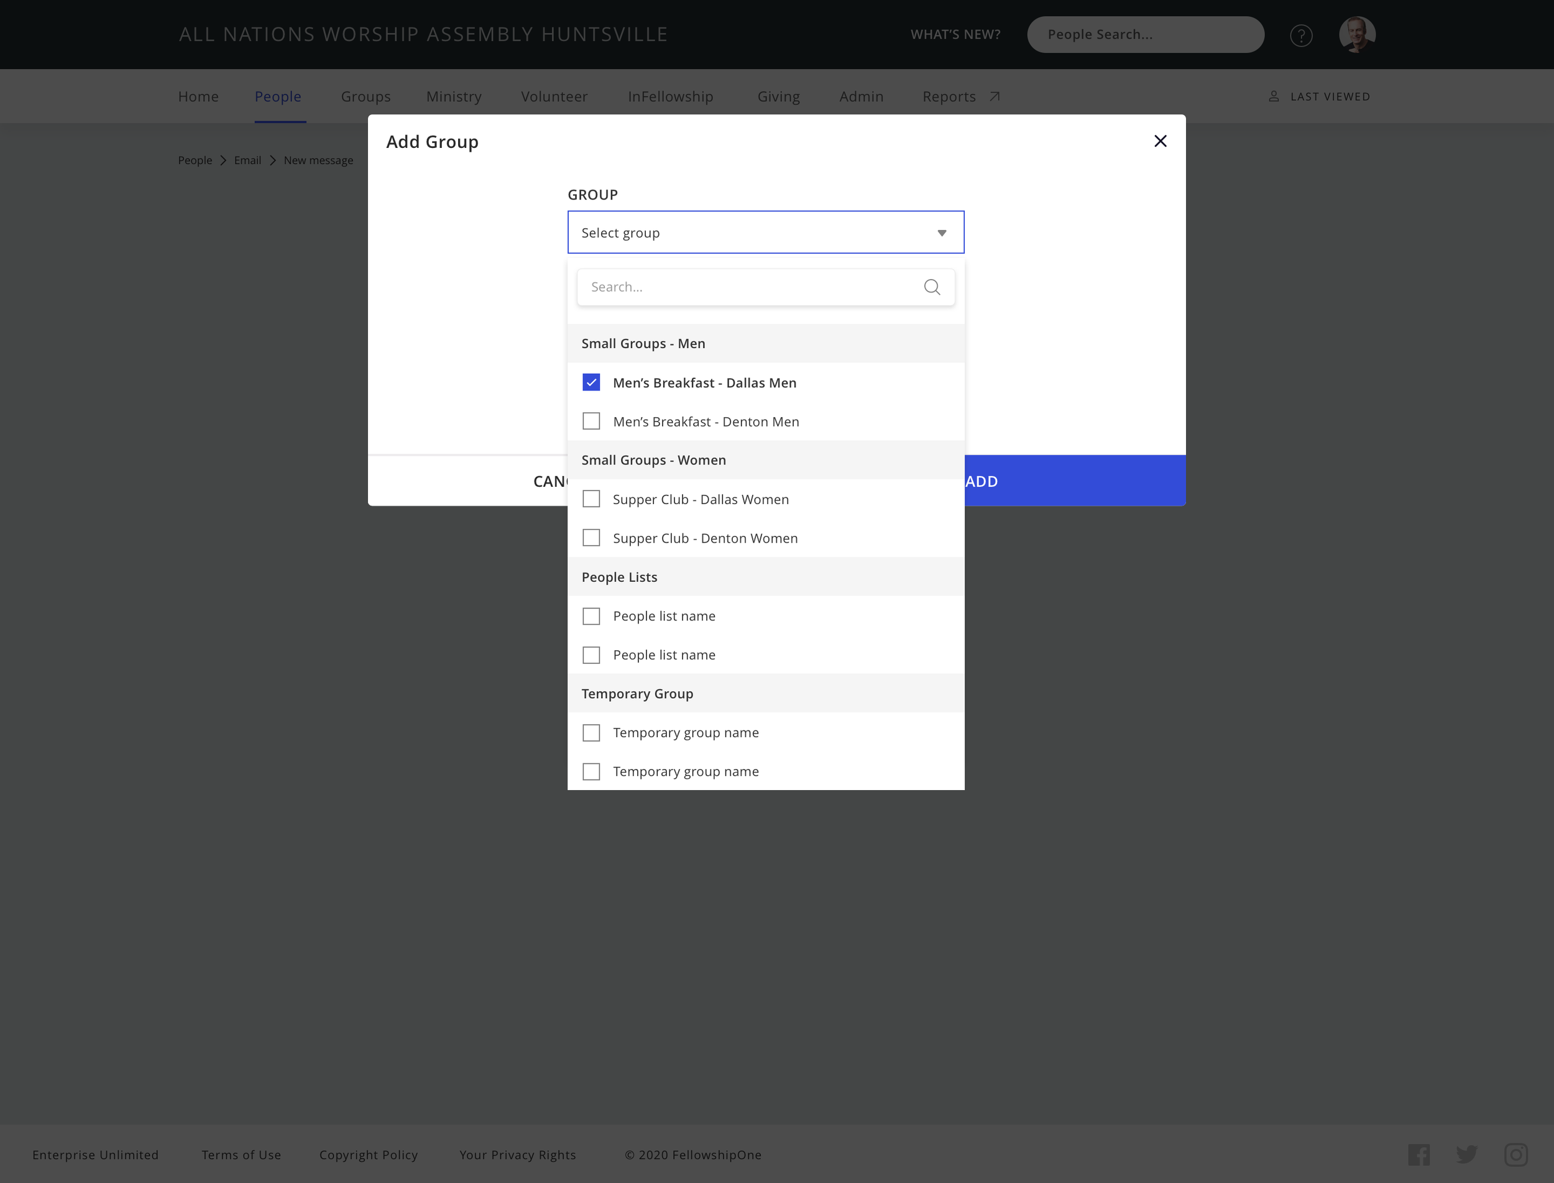Open the Giving menu item

point(779,96)
